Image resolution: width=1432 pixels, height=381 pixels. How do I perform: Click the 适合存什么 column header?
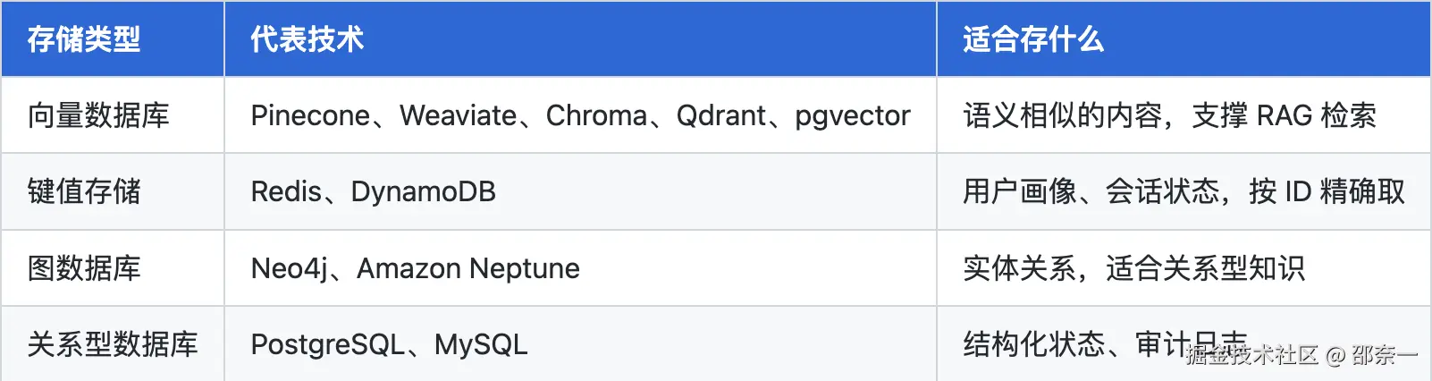coord(1184,38)
